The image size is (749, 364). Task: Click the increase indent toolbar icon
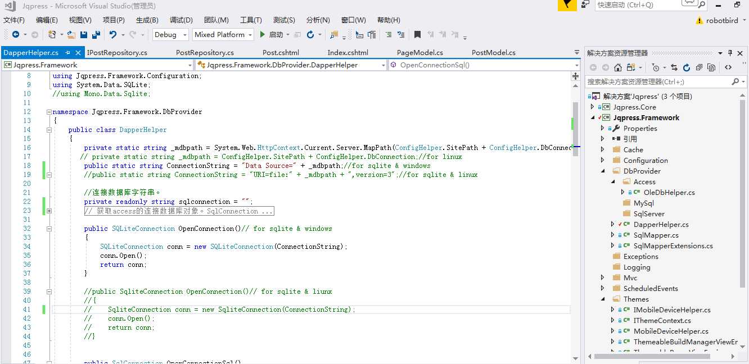372,34
